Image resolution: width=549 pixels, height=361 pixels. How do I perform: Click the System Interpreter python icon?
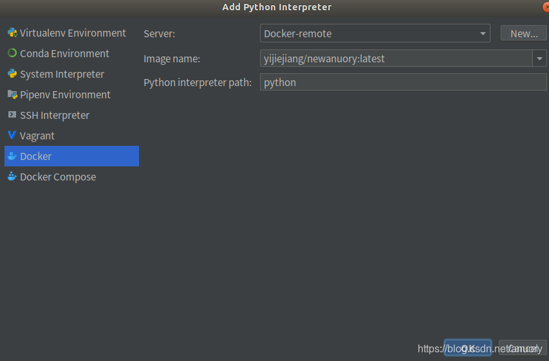coord(12,74)
